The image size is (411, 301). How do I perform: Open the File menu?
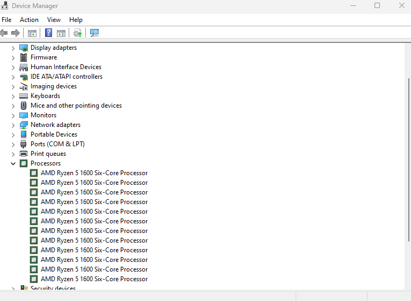6,20
